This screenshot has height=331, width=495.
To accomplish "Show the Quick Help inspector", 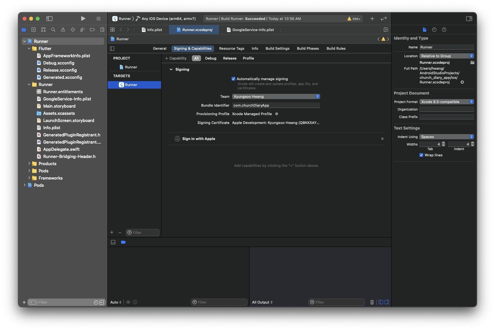I will (444, 30).
